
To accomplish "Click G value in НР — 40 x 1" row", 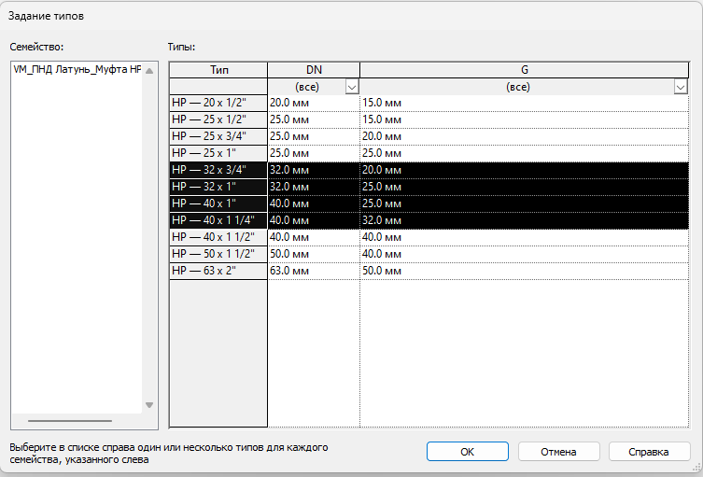I will pos(524,203).
